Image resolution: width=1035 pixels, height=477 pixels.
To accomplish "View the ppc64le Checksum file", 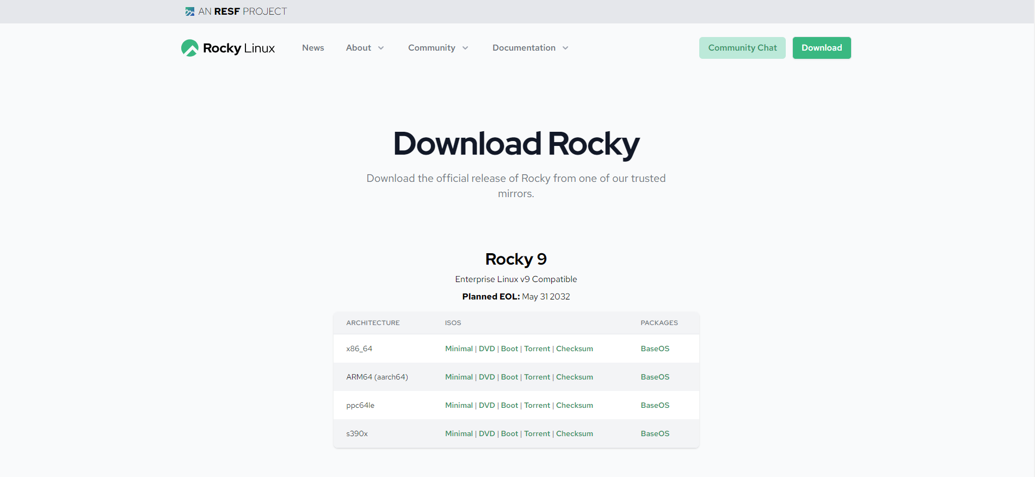I will coord(574,405).
